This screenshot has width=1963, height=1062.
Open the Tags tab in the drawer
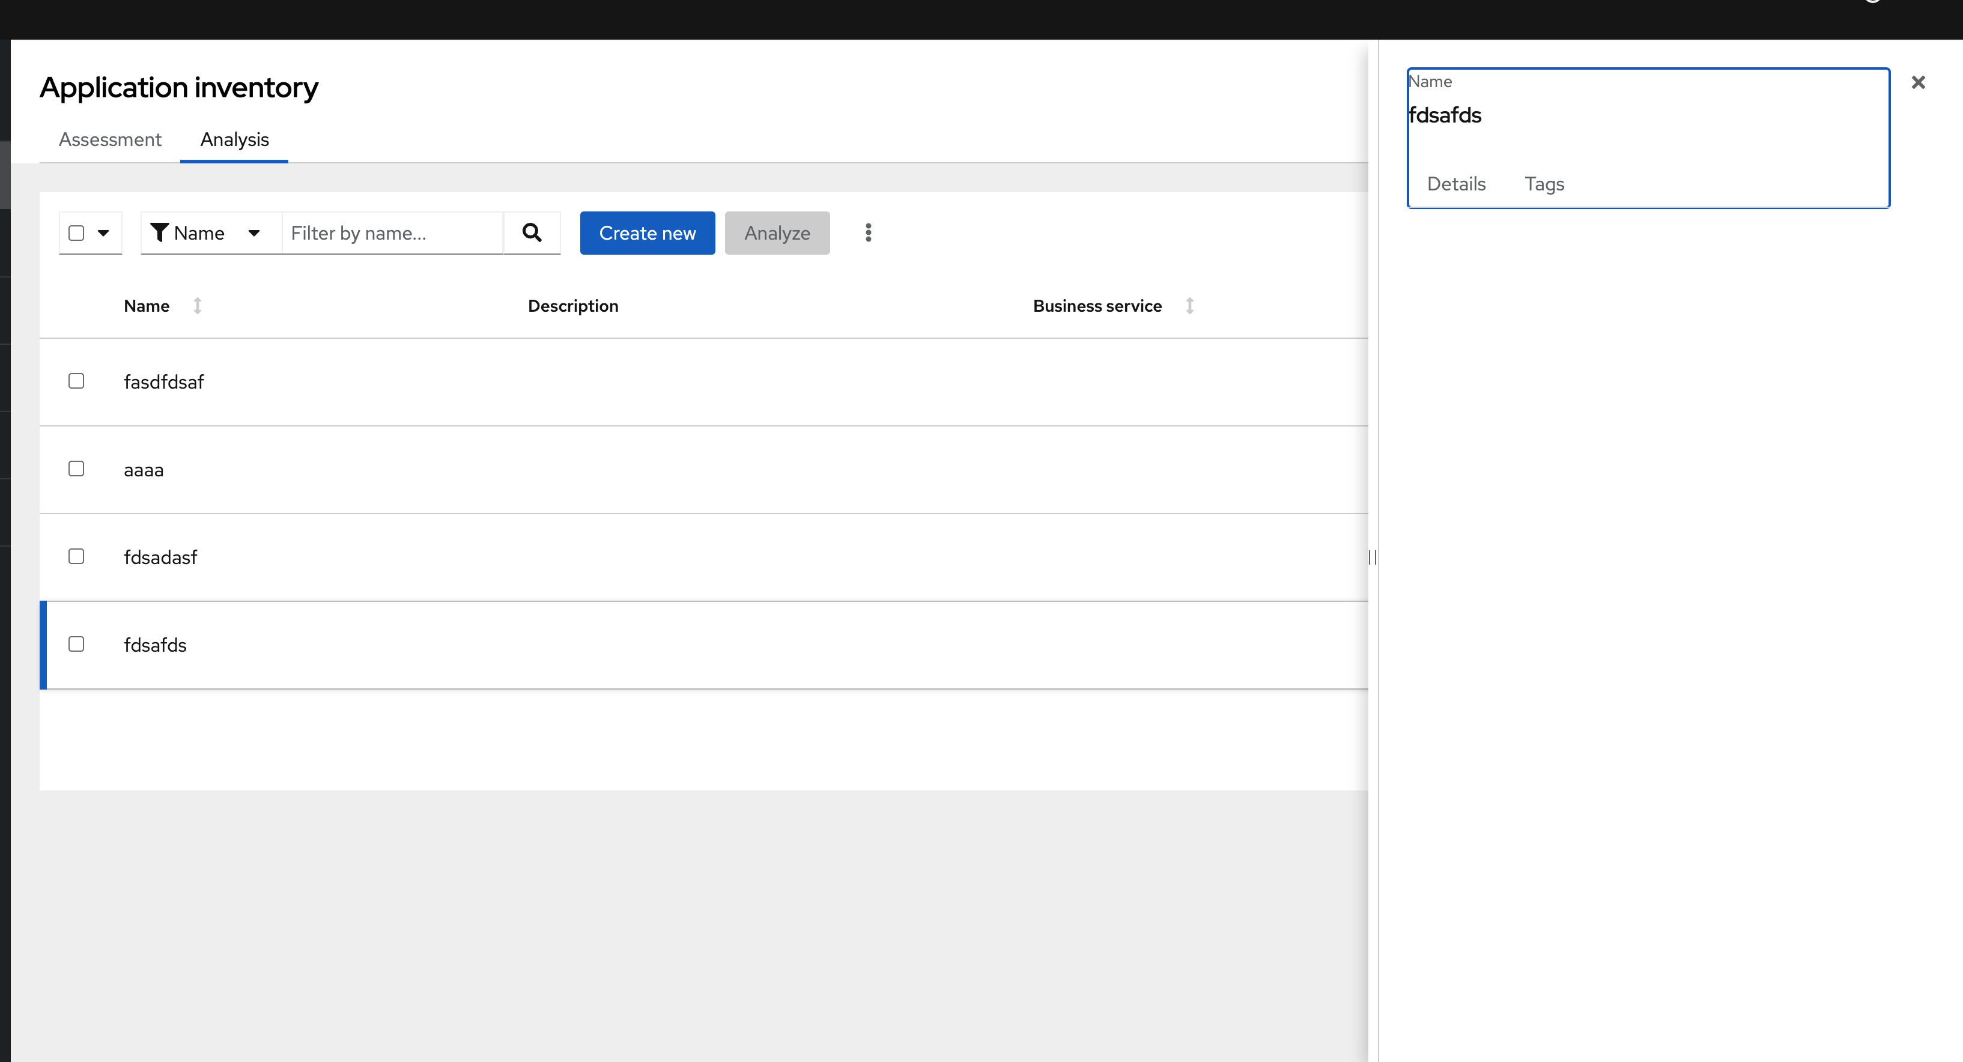(1544, 184)
